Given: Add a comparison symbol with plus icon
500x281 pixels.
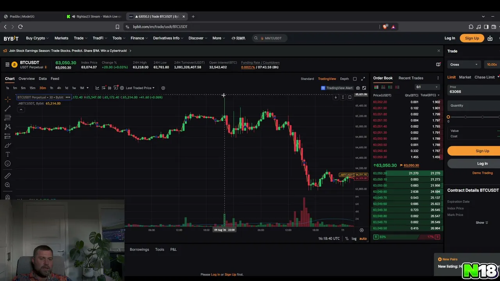Looking at the screenshot, I should point(163,88).
